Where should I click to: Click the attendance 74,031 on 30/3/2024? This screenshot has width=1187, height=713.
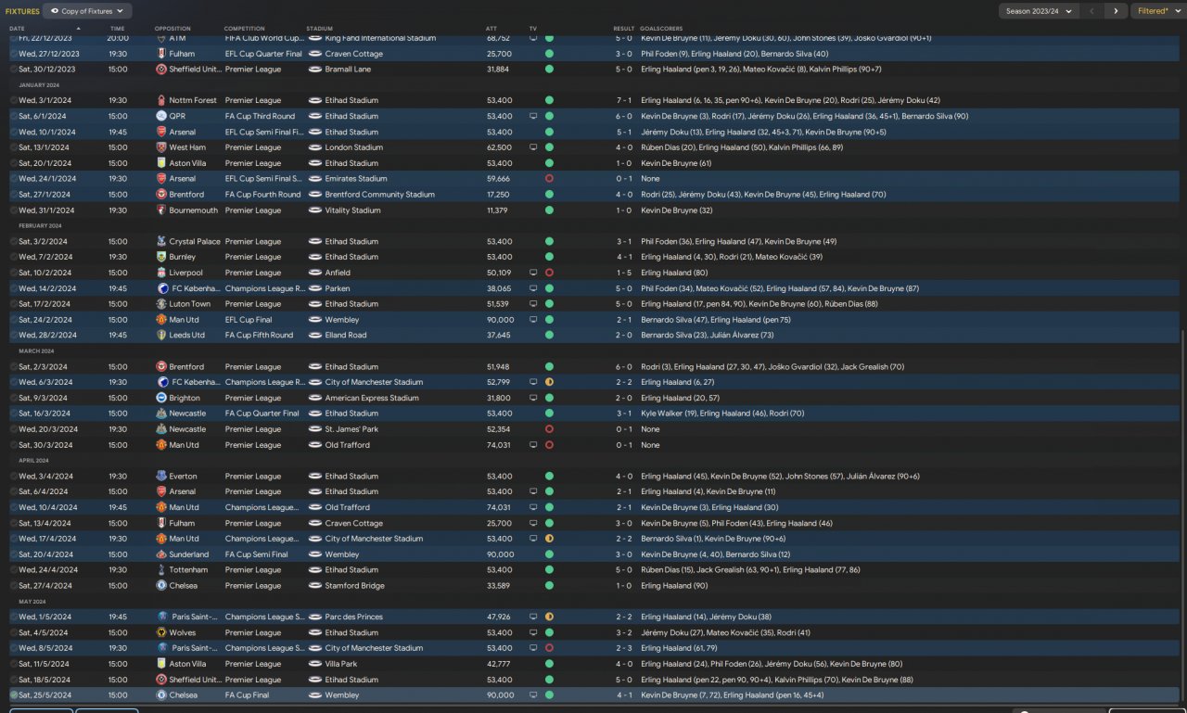498,445
